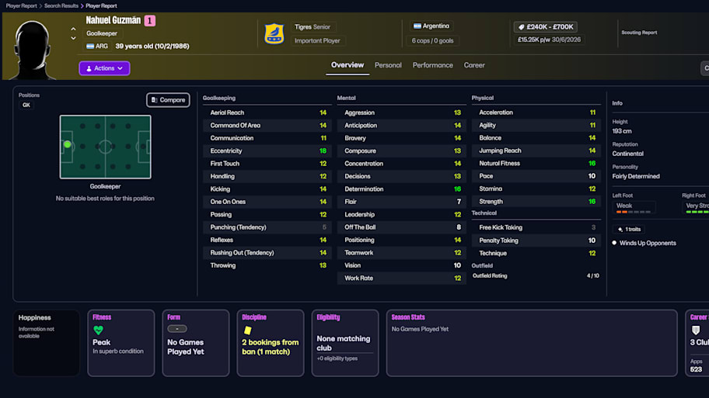This screenshot has width=709, height=398.
Task: Click the Player Report breadcrumb at start
Action: pos(21,6)
